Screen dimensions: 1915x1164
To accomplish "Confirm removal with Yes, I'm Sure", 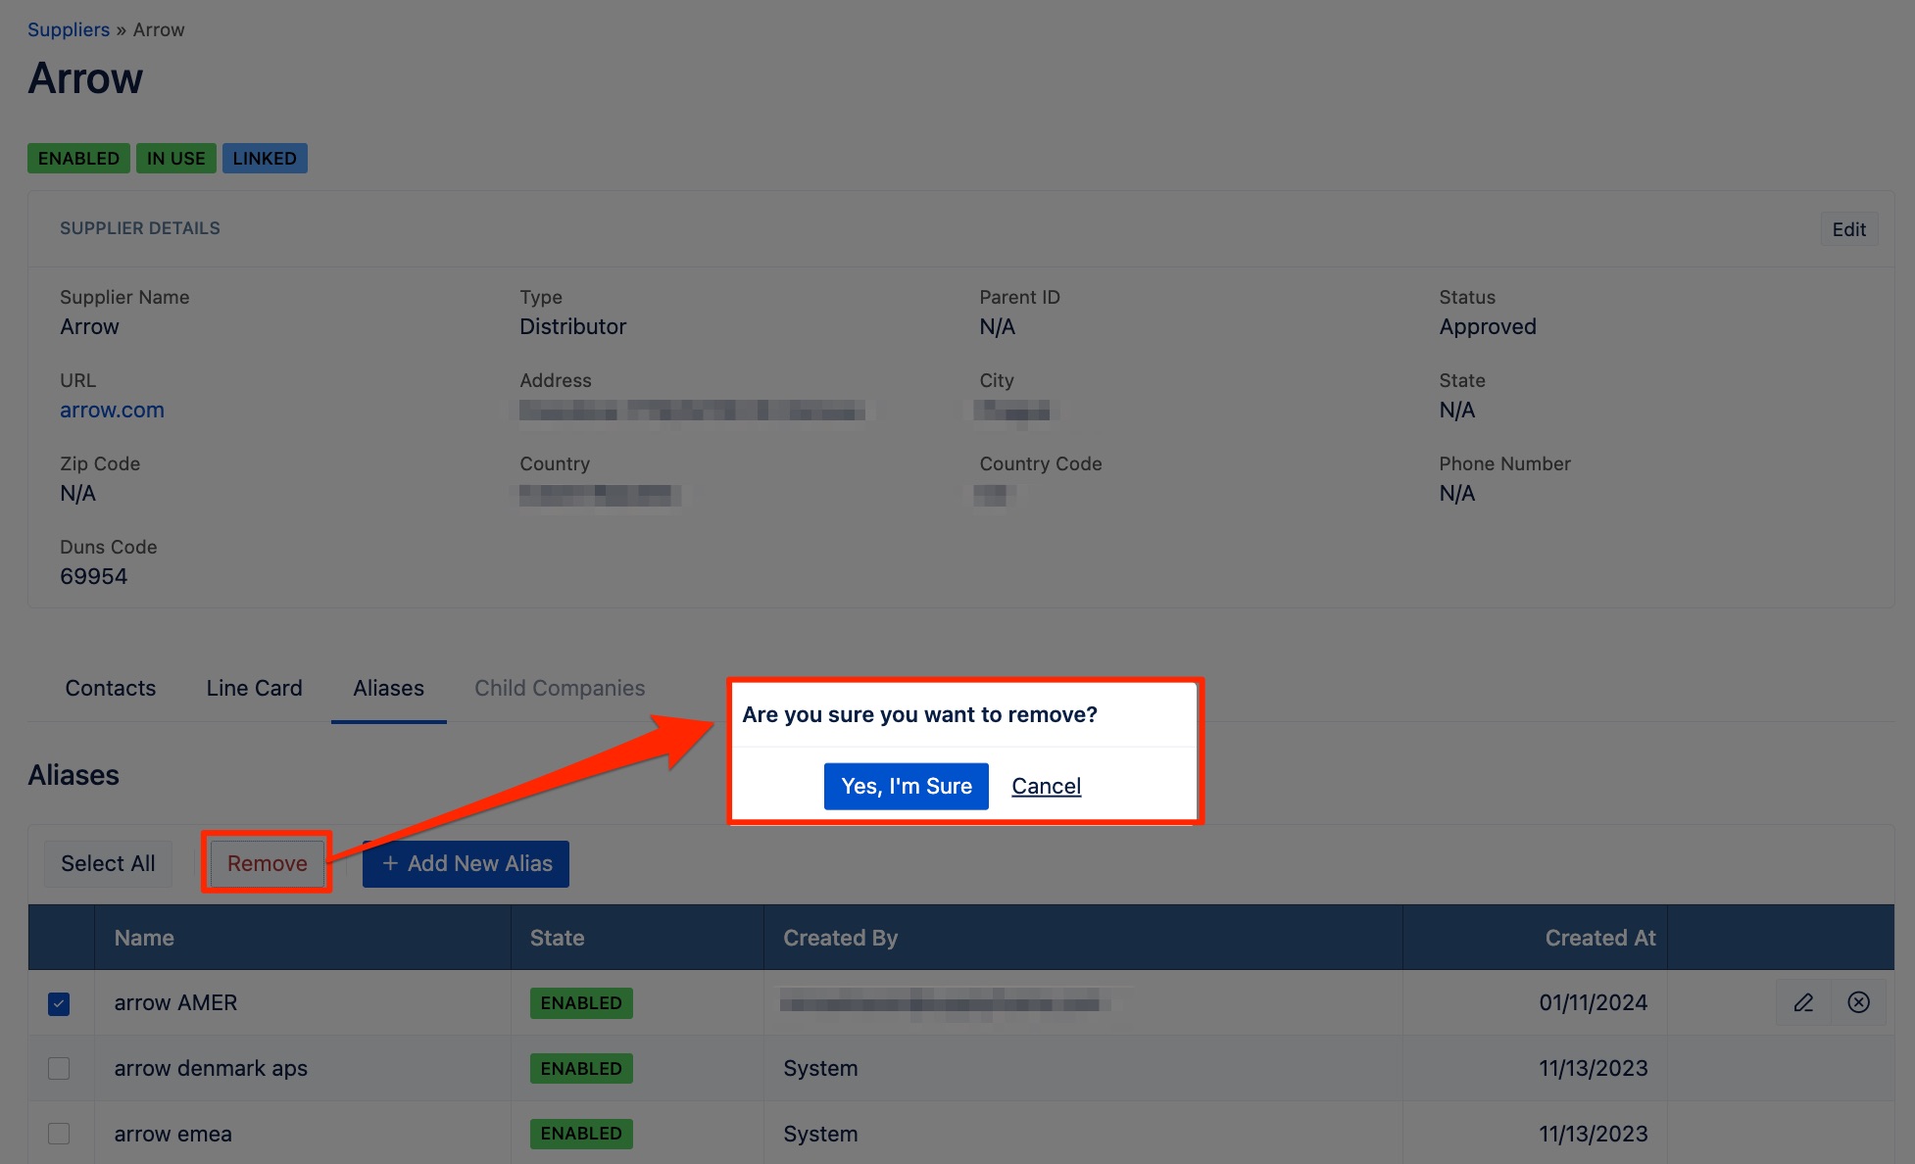I will point(907,786).
